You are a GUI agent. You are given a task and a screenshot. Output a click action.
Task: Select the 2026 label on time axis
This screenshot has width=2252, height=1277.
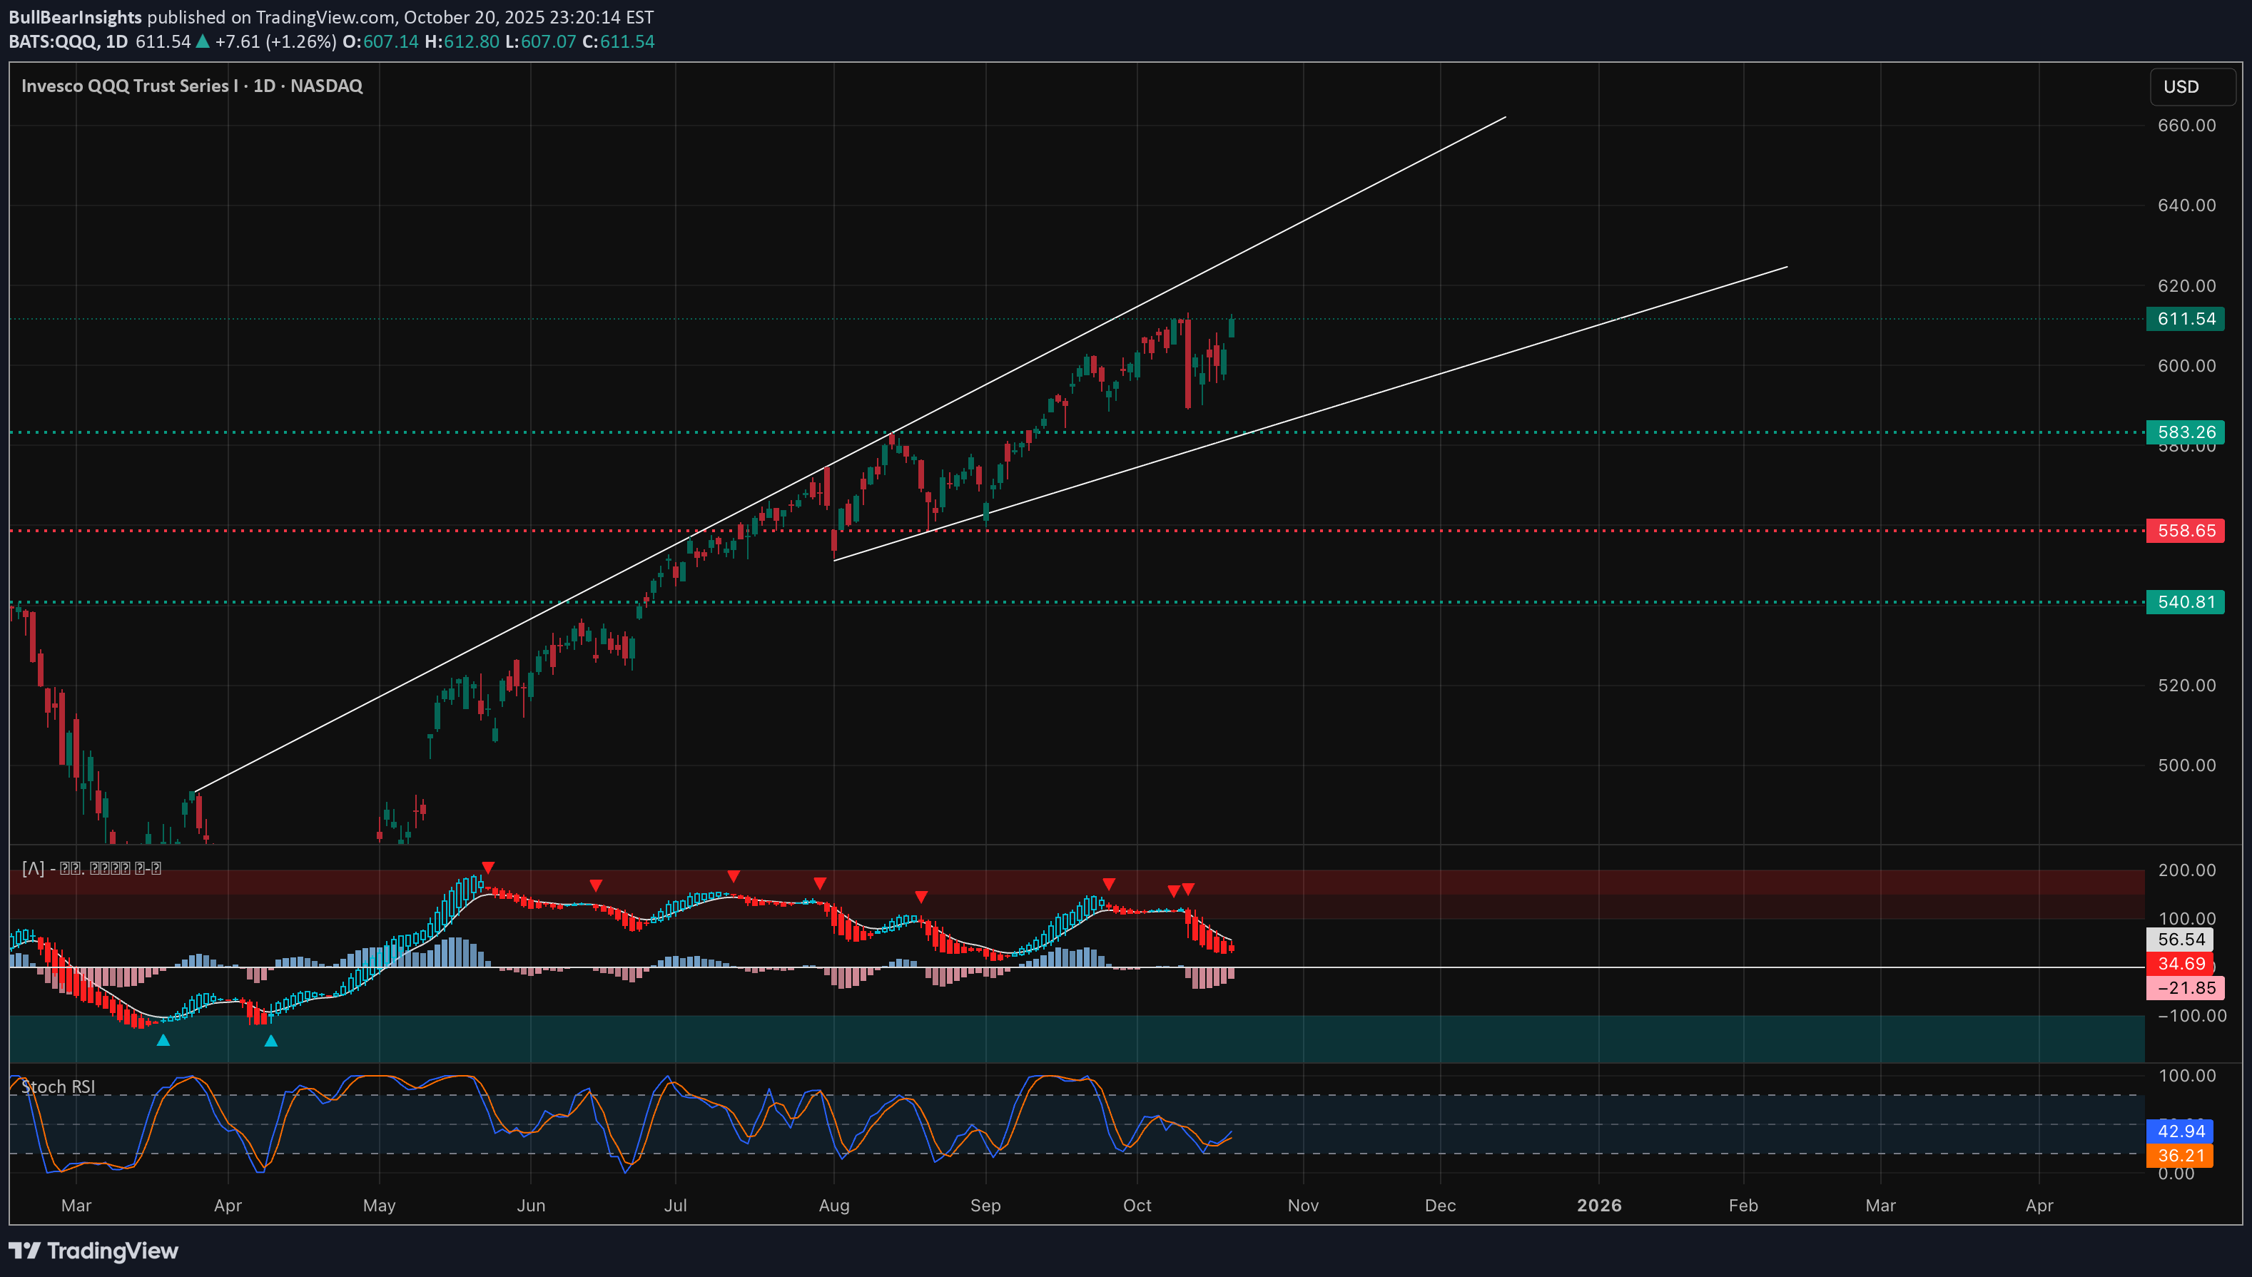click(1598, 1205)
